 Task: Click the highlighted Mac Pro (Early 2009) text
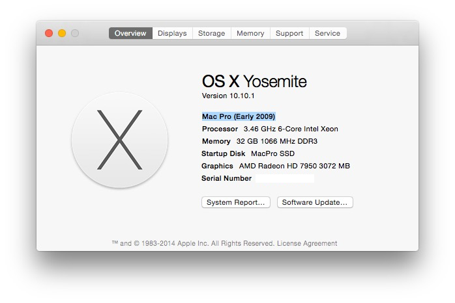239,116
